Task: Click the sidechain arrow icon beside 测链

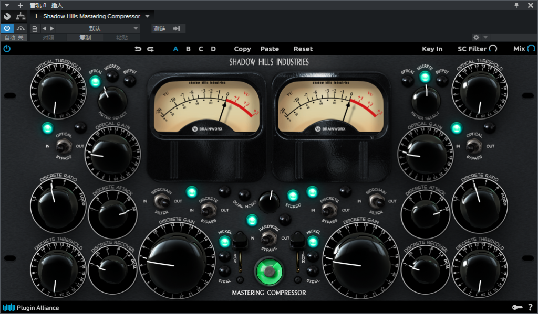Action: click(x=177, y=28)
